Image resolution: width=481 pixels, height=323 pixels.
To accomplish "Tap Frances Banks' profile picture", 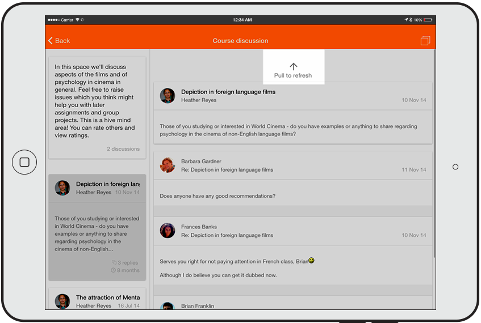I will pos(168,231).
